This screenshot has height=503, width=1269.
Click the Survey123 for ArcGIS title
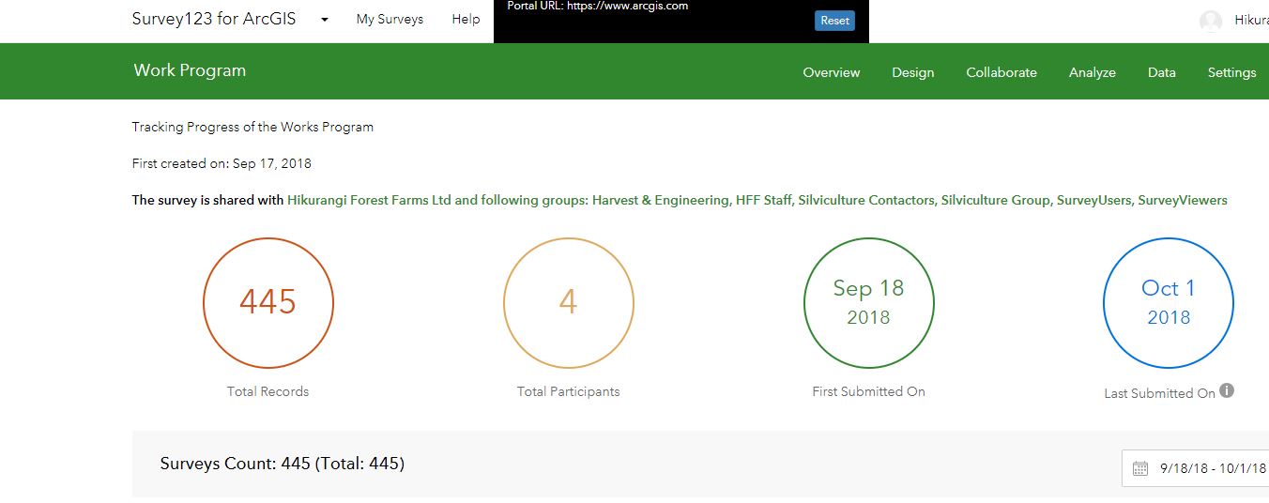[x=214, y=19]
